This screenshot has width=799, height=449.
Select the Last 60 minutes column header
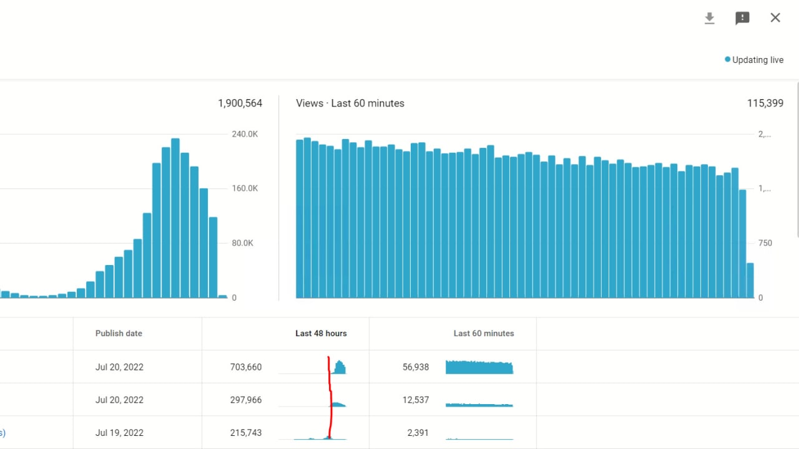click(x=483, y=334)
